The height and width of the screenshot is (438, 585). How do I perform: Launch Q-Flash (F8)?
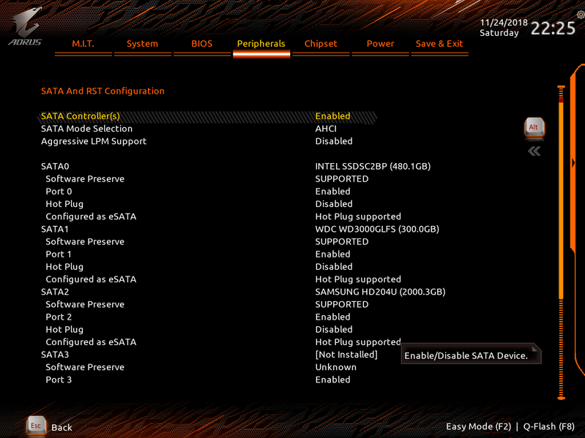(549, 426)
